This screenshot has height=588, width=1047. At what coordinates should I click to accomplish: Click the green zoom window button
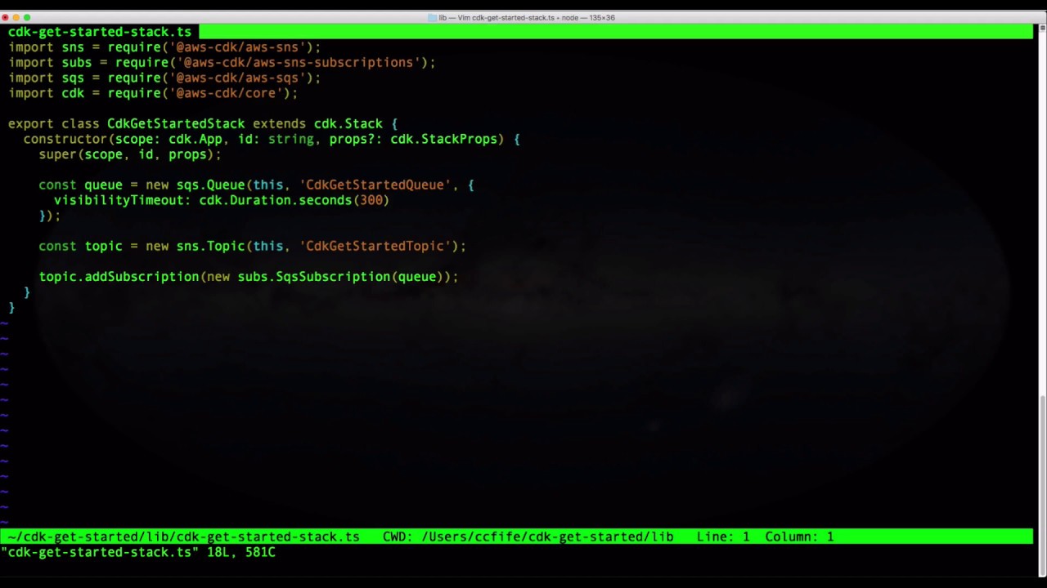pyautogui.click(x=27, y=17)
